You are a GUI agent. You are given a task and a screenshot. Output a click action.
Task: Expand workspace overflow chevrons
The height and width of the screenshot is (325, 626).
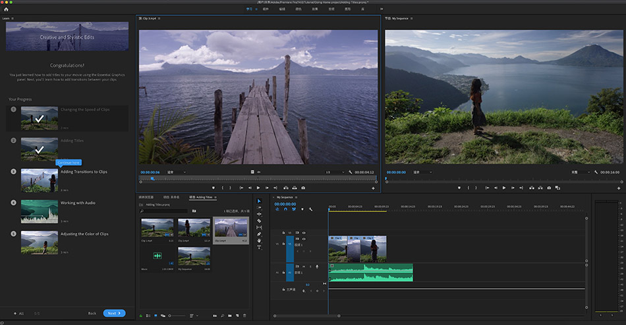pyautogui.click(x=382, y=9)
